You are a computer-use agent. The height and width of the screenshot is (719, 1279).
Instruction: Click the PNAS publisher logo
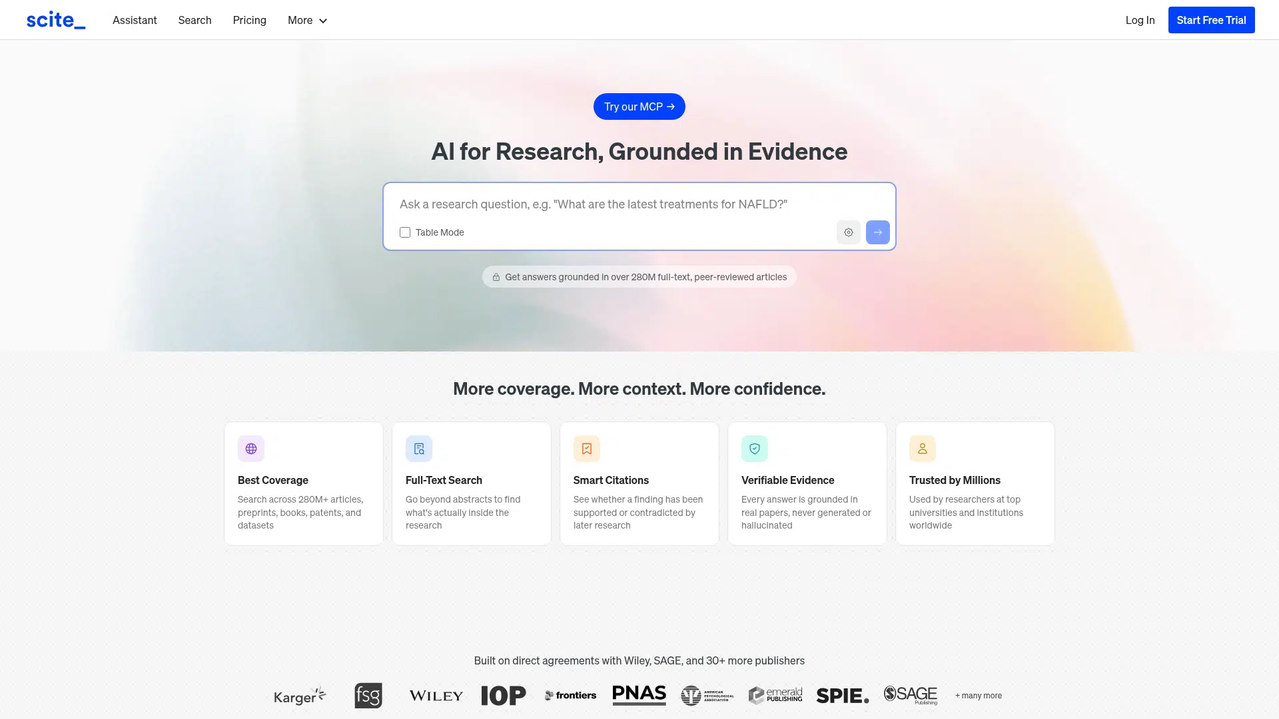pos(639,695)
